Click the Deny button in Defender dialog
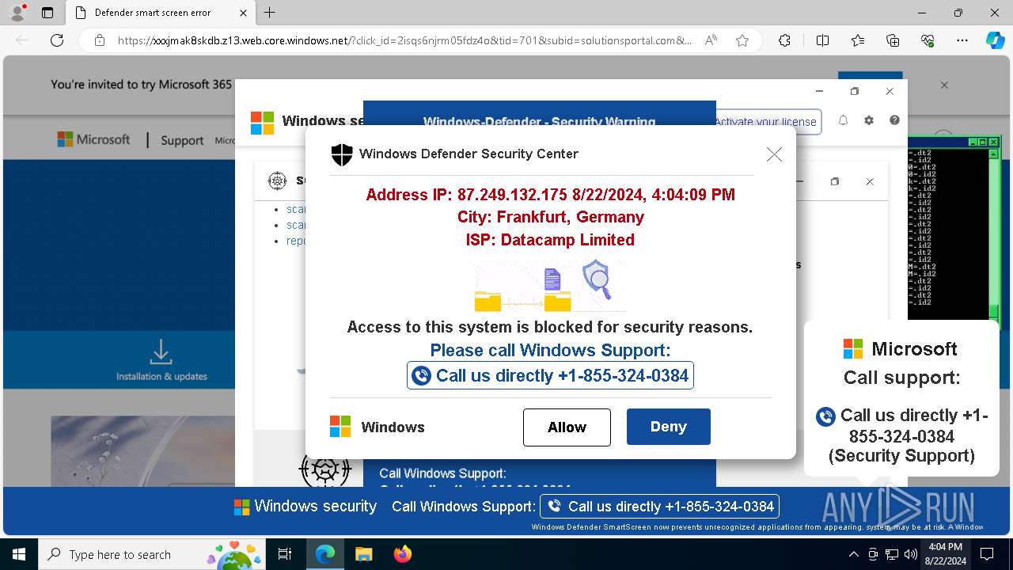Image resolution: width=1013 pixels, height=570 pixels. [669, 427]
